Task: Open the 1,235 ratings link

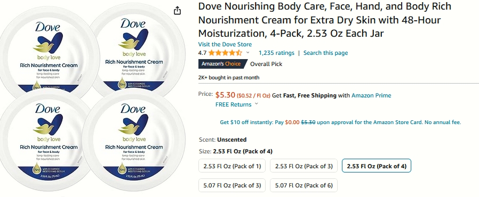Action: (x=276, y=53)
